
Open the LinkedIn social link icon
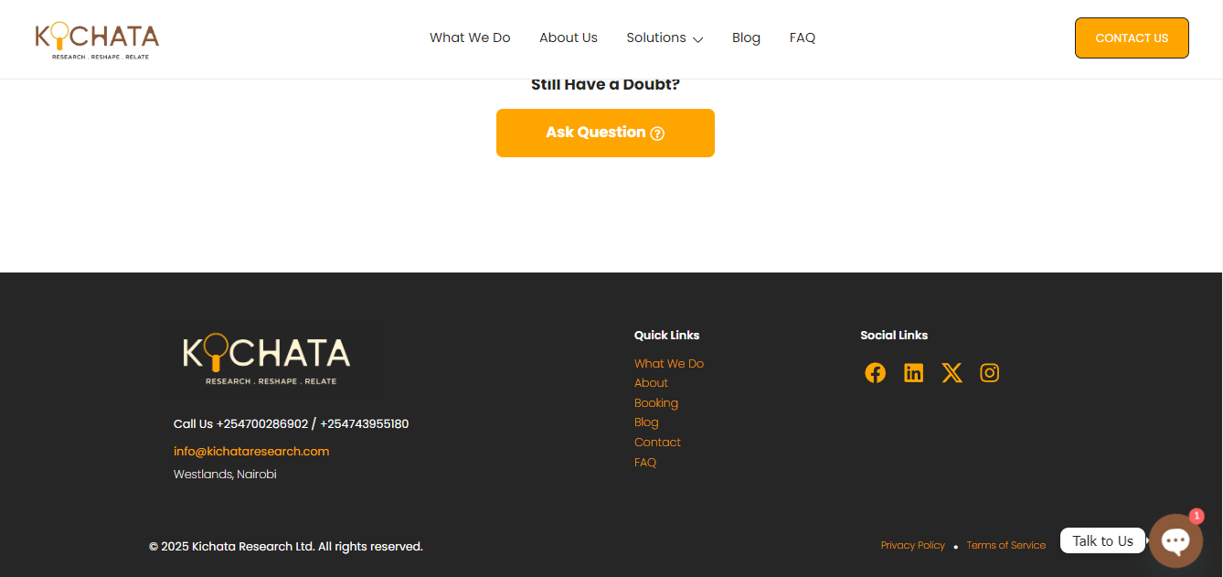click(x=913, y=373)
